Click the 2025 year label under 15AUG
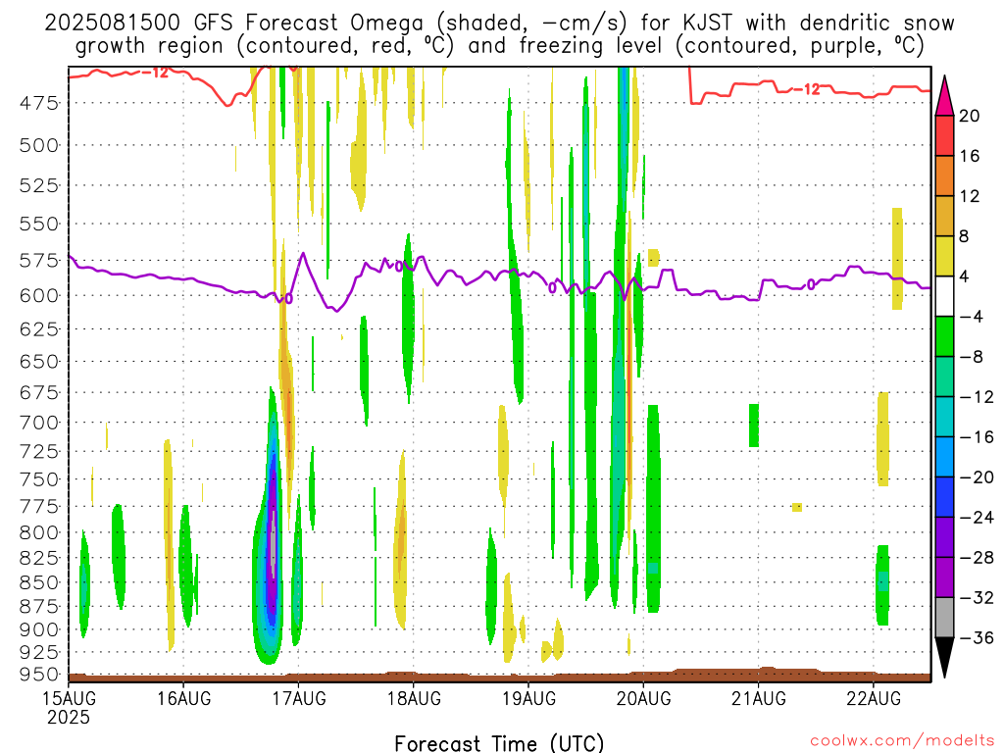This screenshot has width=1004, height=753. point(69,717)
